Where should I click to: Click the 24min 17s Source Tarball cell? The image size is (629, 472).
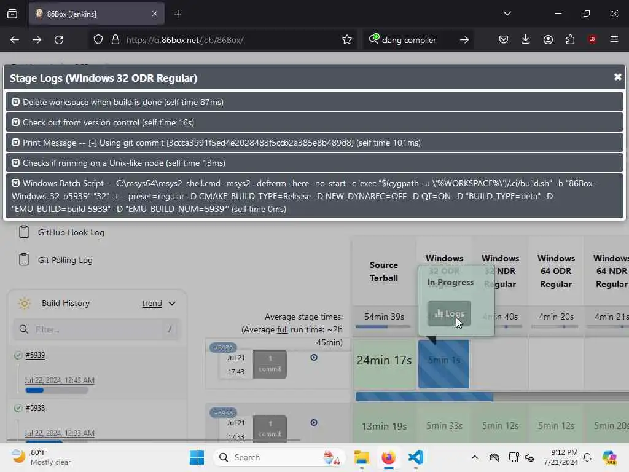pyautogui.click(x=384, y=364)
